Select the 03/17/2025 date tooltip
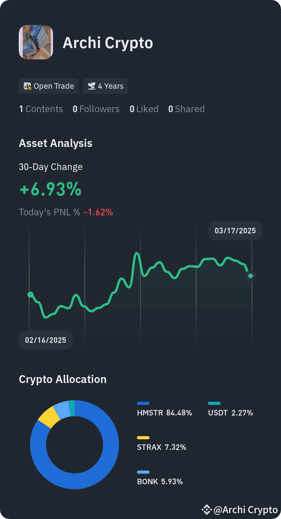The width and height of the screenshot is (281, 519). coord(235,231)
